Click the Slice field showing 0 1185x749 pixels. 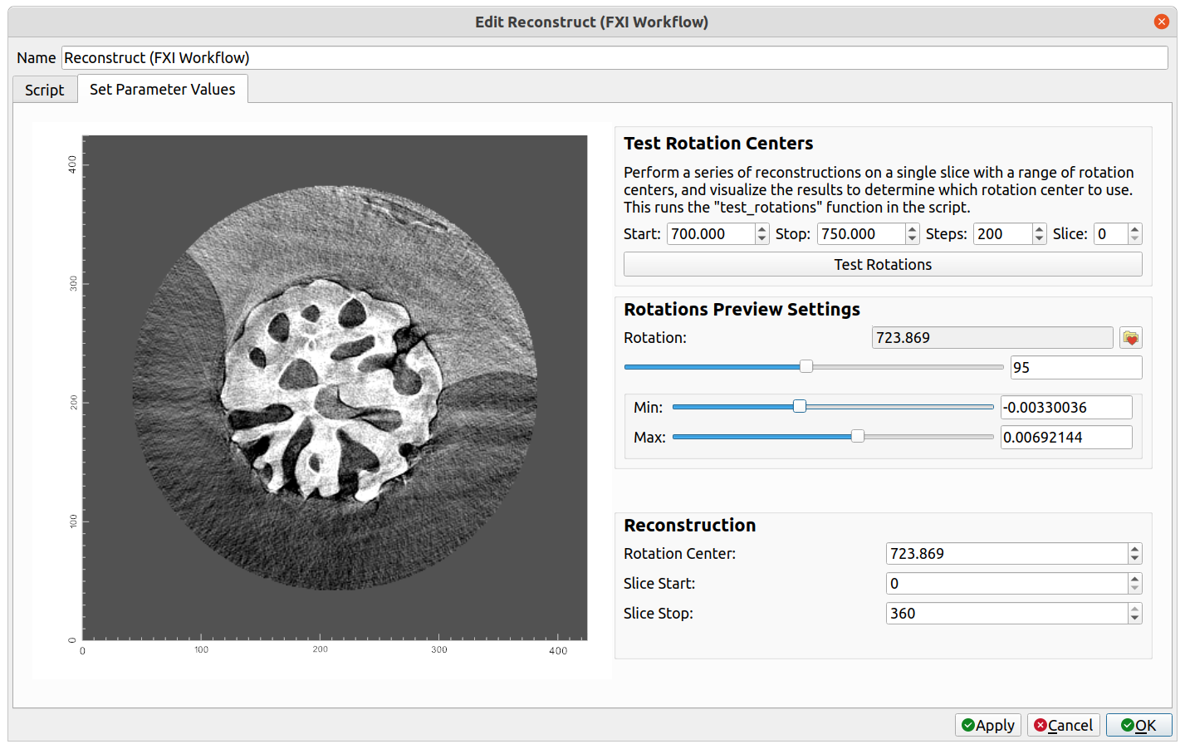[1110, 234]
